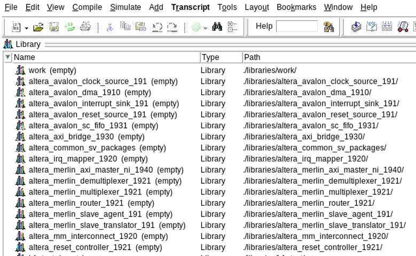Select the altera_irq_mapper_1920 library name
Viewport: 416px width, 256px height.
pos(73,159)
